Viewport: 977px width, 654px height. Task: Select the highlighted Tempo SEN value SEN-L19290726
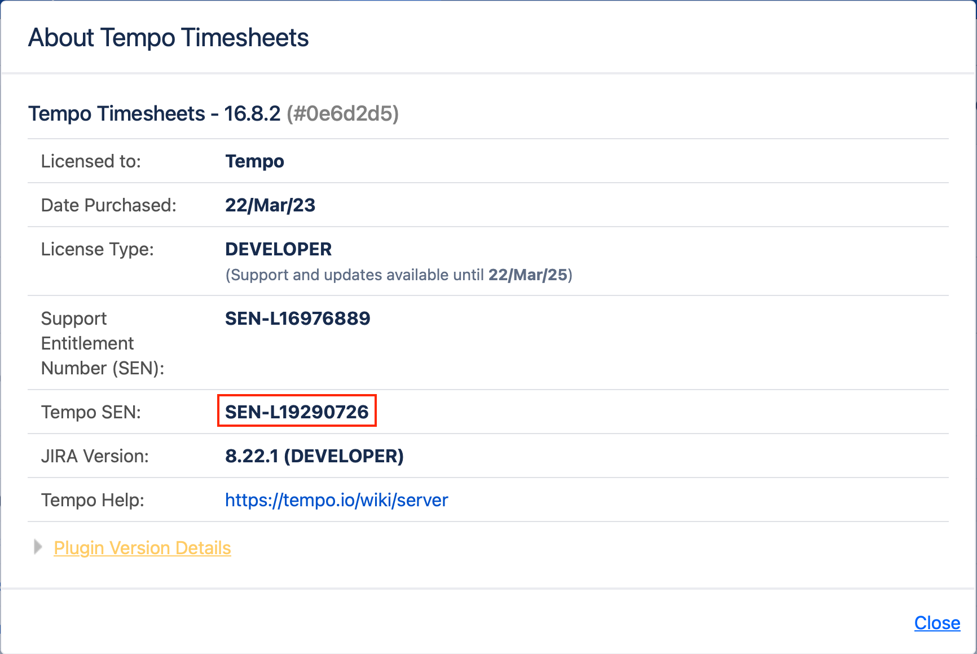point(297,412)
